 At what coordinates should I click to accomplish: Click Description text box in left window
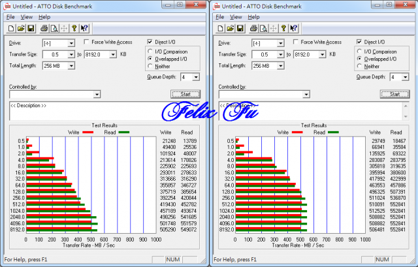click(104, 111)
